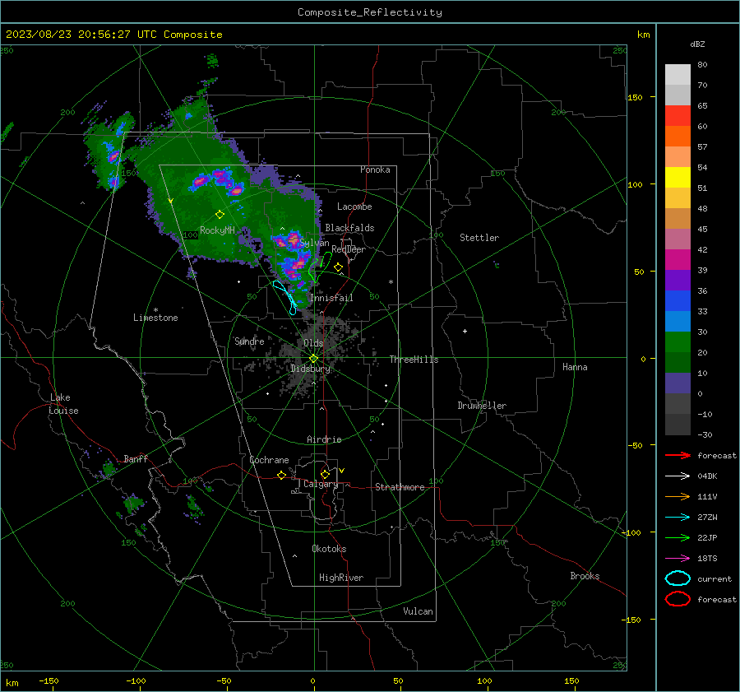The height and width of the screenshot is (692, 740).
Task: Select the HighRiver label
Action: click(341, 578)
